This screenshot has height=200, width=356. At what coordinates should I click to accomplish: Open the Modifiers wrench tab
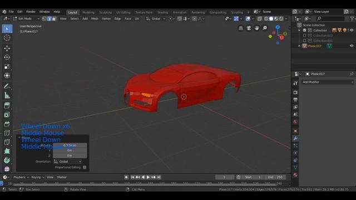click(x=295, y=138)
